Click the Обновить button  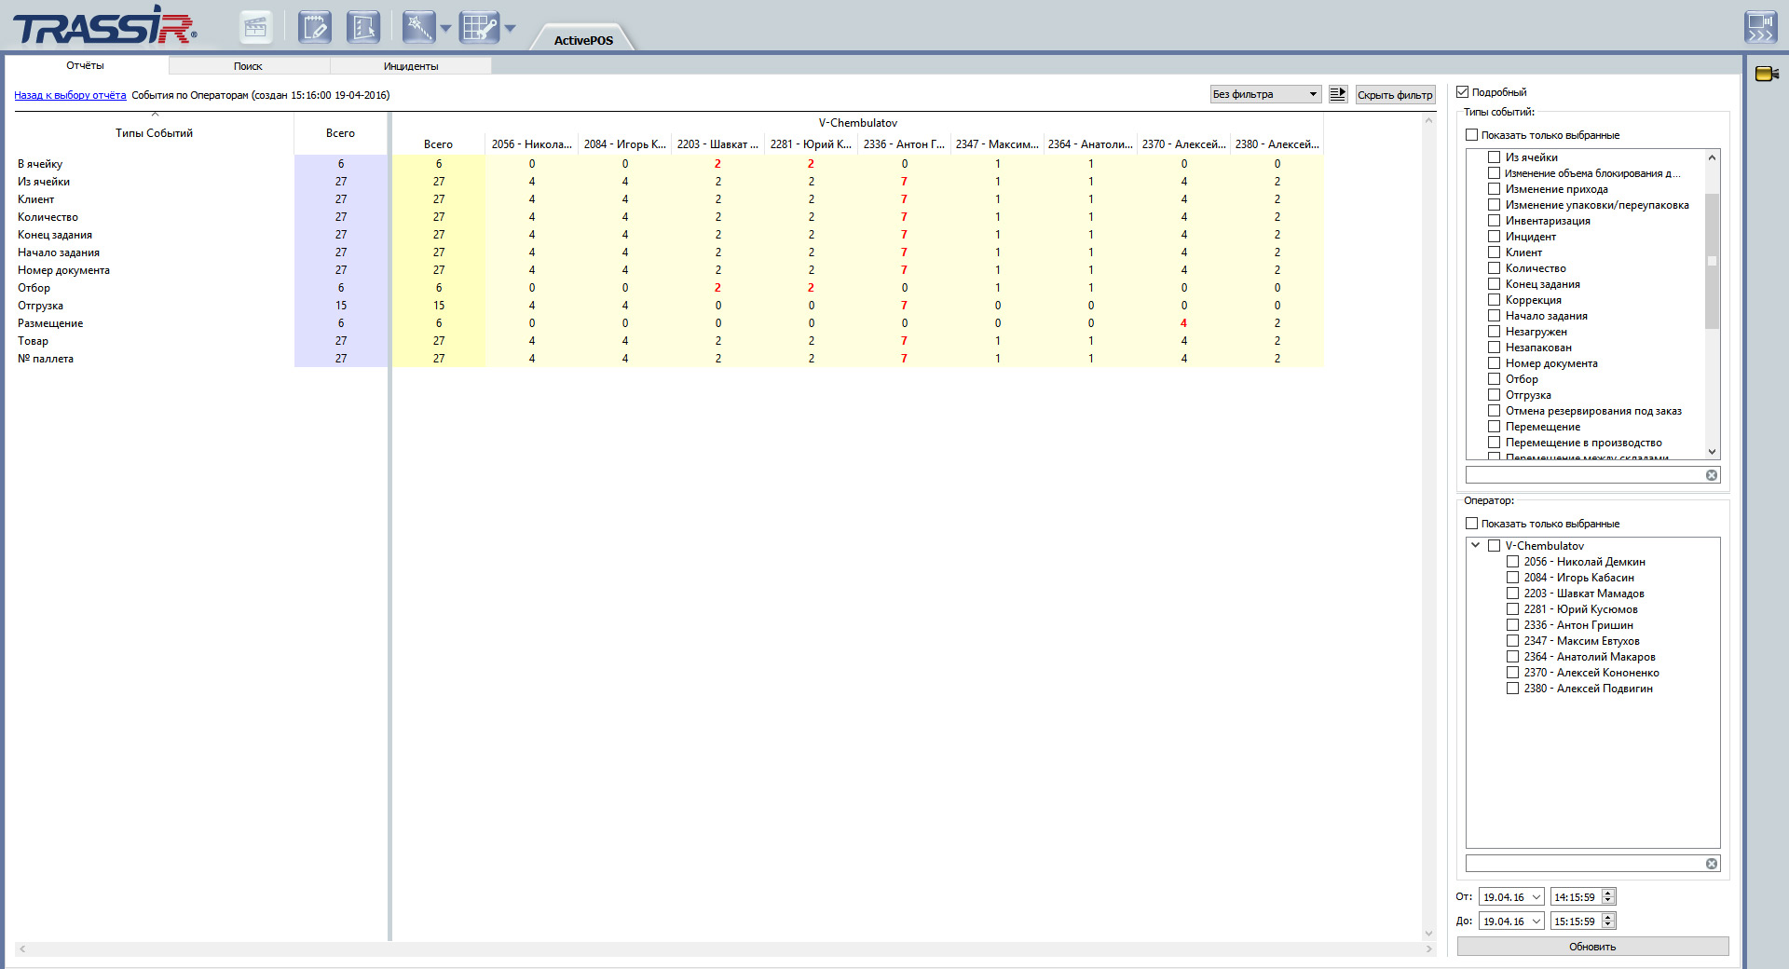point(1591,947)
